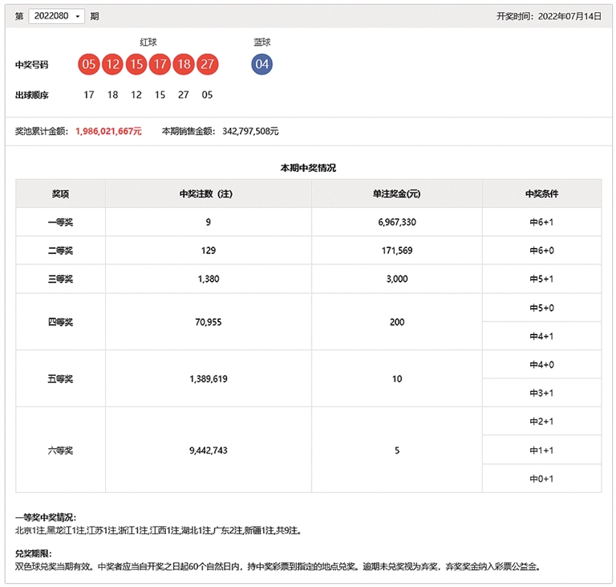The height and width of the screenshot is (587, 616).
Task: Click the 中6+1 condition cell
Action: click(541, 222)
